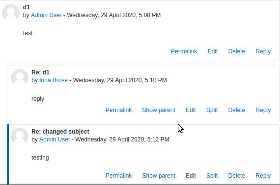This screenshot has width=280, height=185.
Task: Click Irina Brose's avatar on Re: d1
Action: [20, 77]
